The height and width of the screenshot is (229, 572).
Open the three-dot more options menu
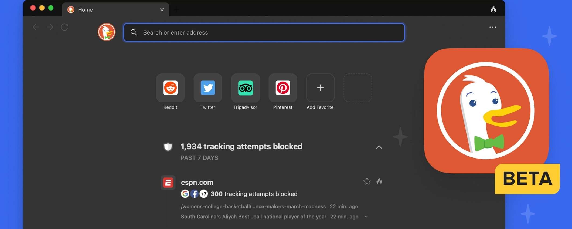(492, 27)
